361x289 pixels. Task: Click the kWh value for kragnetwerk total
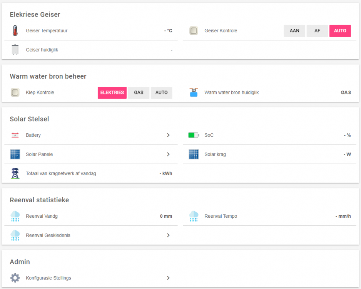click(166, 173)
